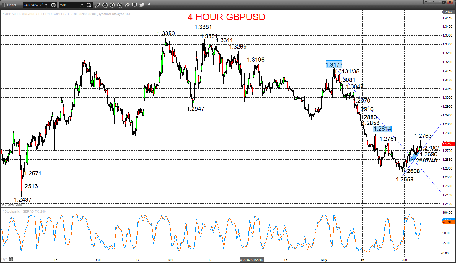Select the 1.2947 low price label
Viewport: 456px width, 263px height.
click(x=196, y=109)
